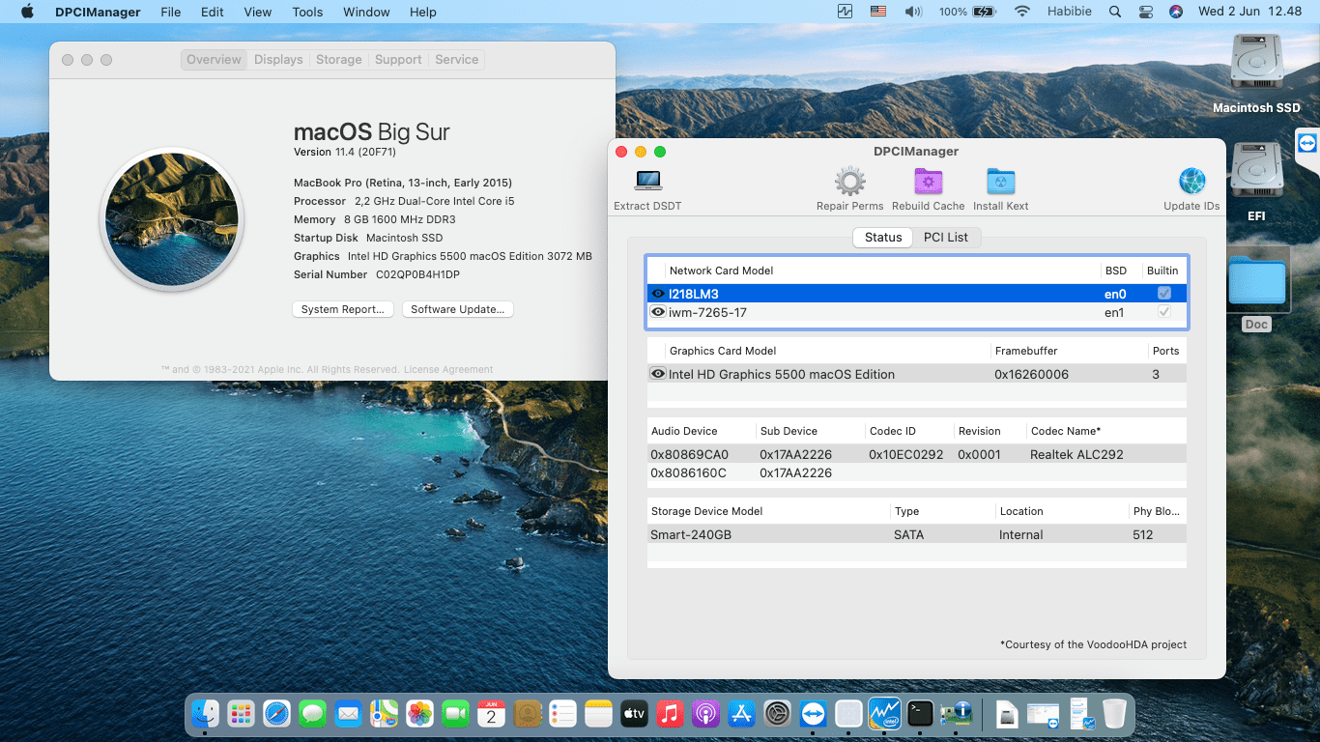Open Podcasts from the Dock

[705, 714]
